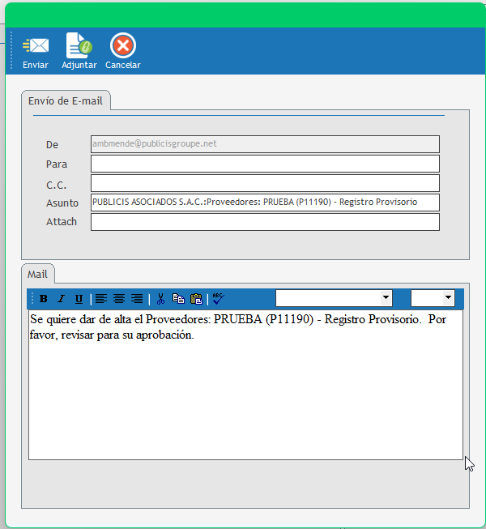Click the Para recipient field
486x529 pixels.
[x=265, y=164]
